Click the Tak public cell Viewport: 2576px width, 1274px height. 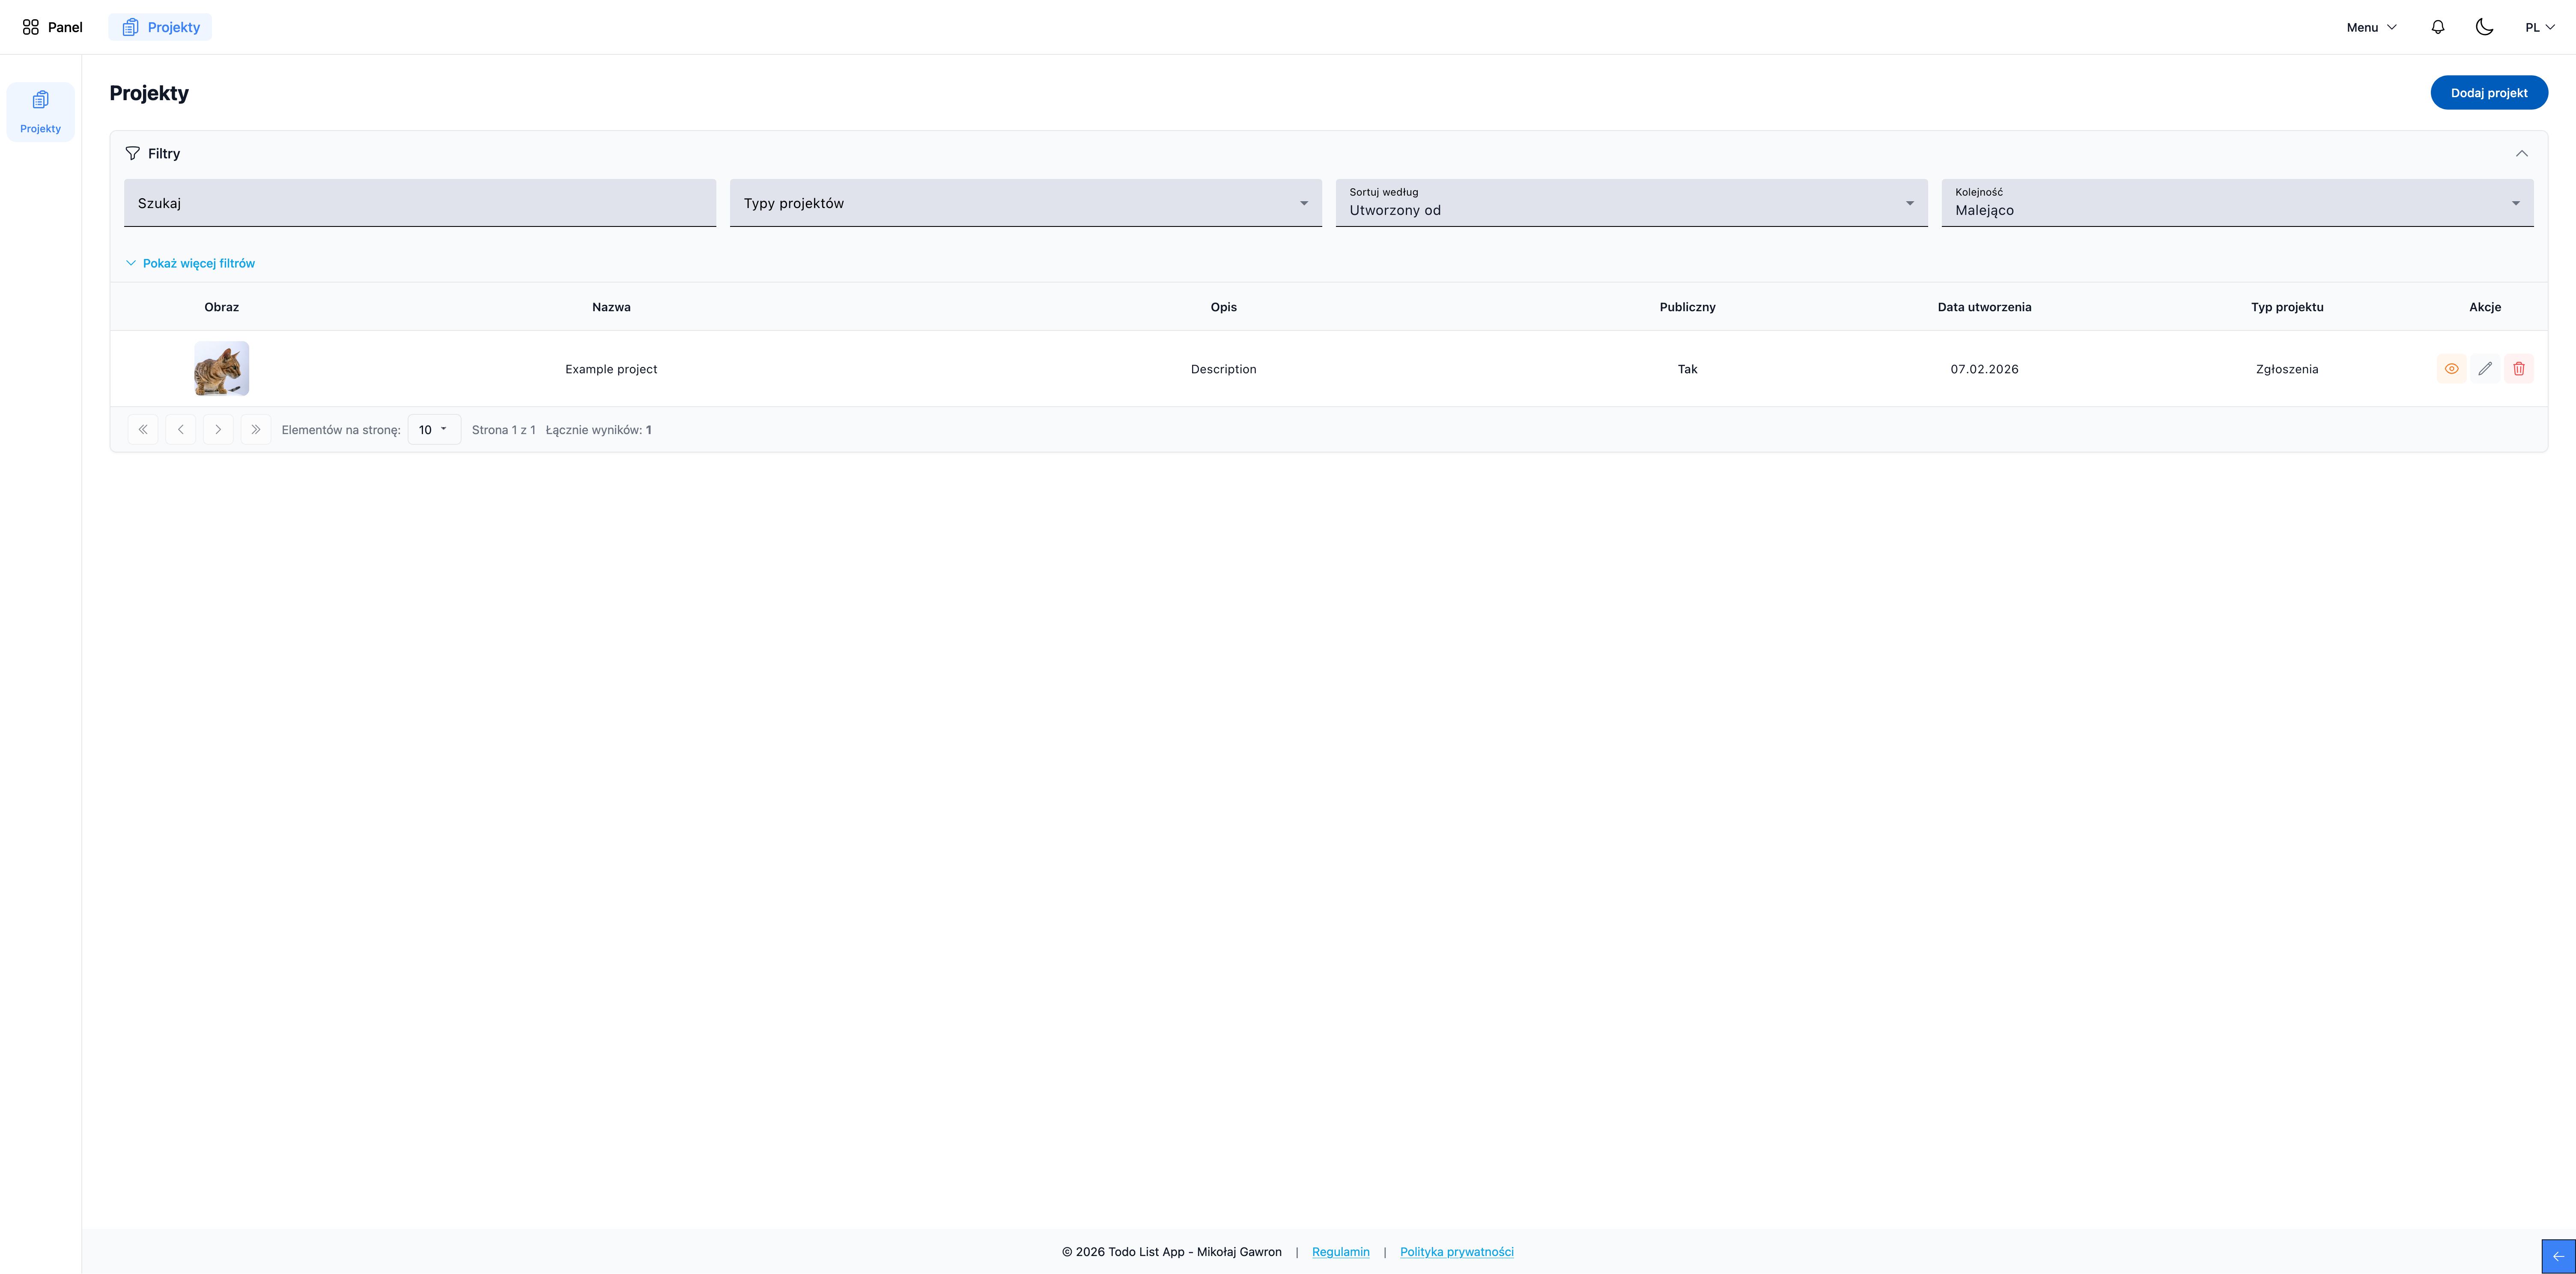1688,369
